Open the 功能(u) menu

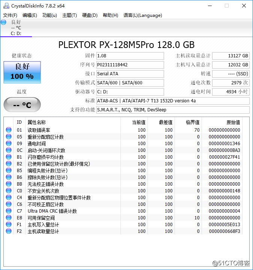click(x=50, y=15)
